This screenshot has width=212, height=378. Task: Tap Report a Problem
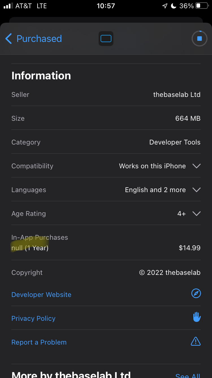[x=39, y=342]
